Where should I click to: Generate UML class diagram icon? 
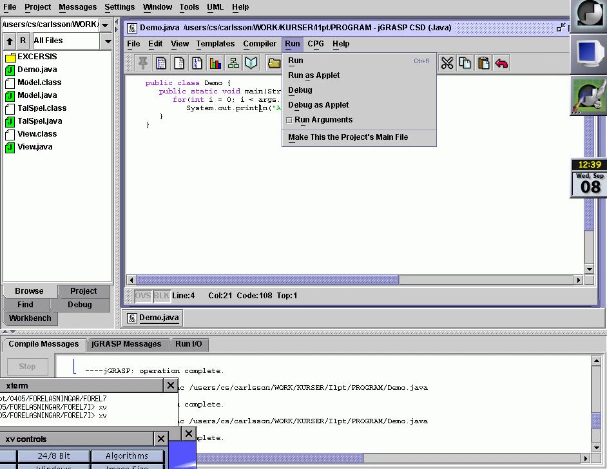coord(233,63)
